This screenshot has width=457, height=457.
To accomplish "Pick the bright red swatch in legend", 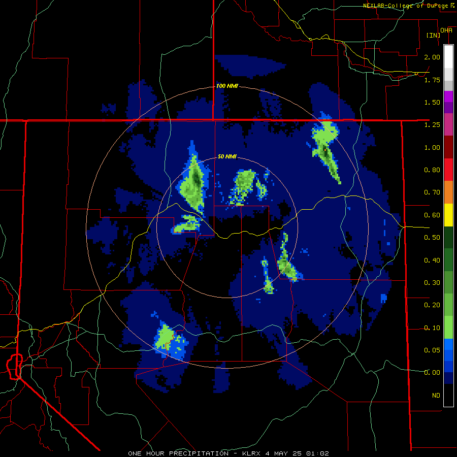I will pos(448,170).
